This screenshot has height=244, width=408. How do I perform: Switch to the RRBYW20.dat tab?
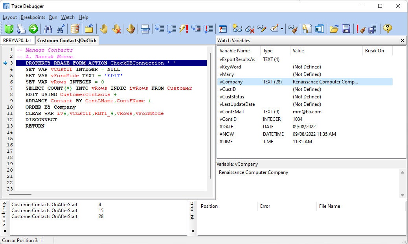coord(17,41)
